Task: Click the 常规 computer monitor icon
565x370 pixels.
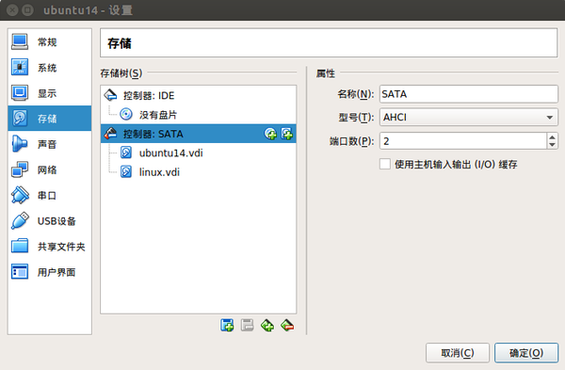Action: coord(20,41)
